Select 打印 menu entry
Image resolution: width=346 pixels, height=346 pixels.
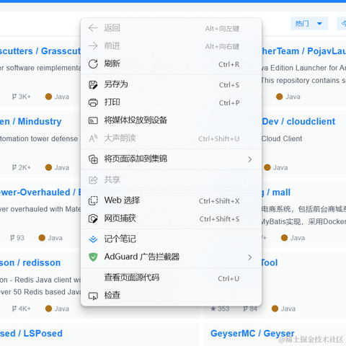tap(171, 102)
